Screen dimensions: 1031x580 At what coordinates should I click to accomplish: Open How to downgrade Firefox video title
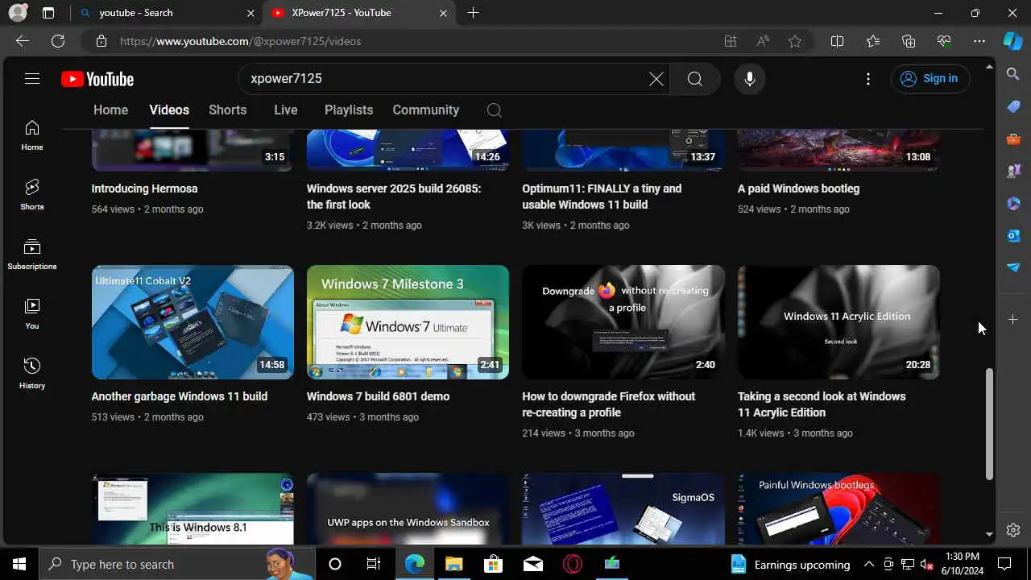click(x=608, y=404)
